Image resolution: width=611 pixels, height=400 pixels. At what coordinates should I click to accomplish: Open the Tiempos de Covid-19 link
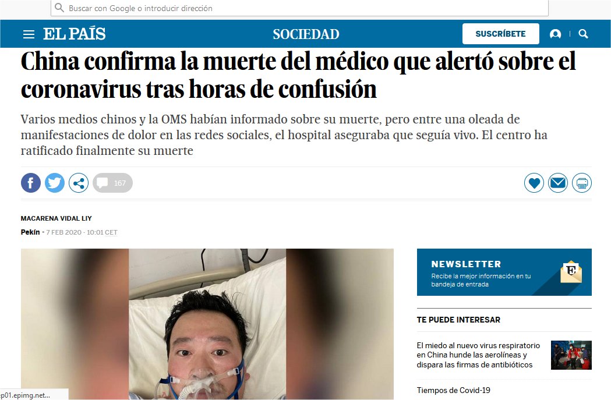454,390
